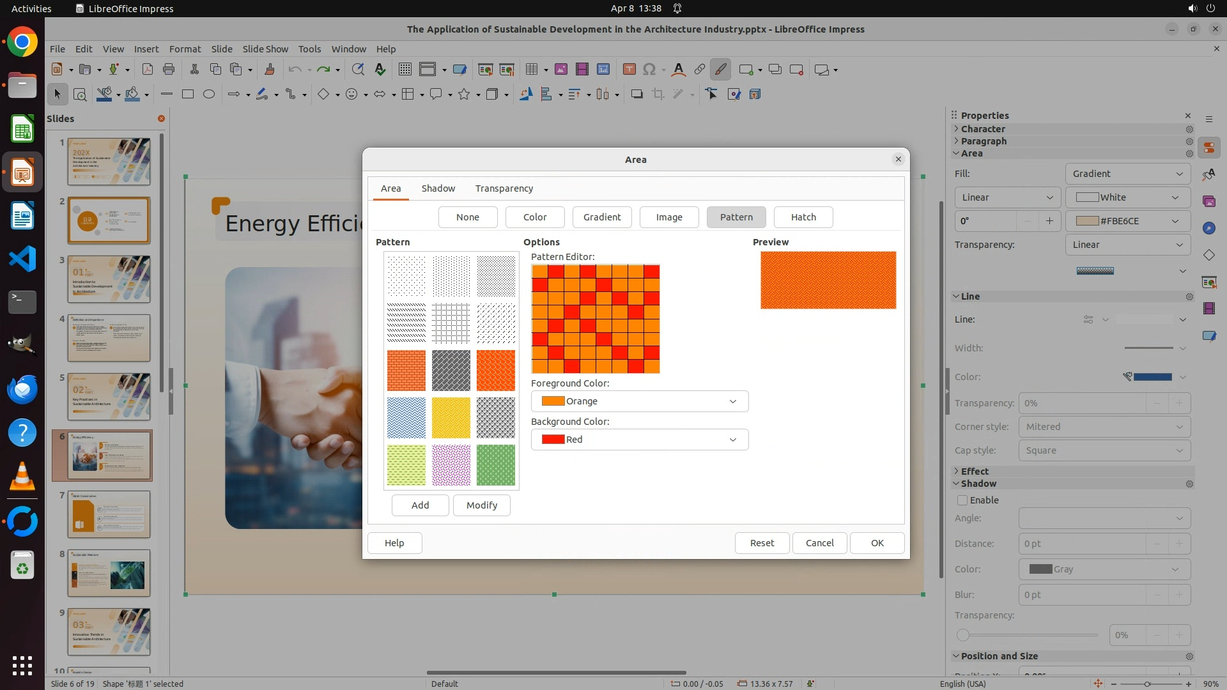
Task: Open the Slide Show menu
Action: pyautogui.click(x=265, y=49)
